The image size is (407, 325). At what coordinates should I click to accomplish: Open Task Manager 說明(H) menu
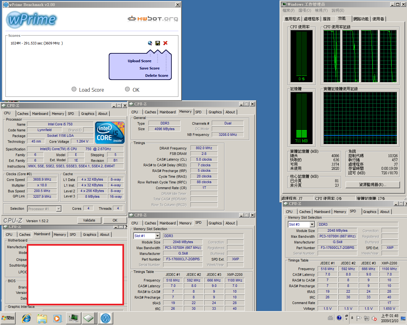click(x=338, y=10)
